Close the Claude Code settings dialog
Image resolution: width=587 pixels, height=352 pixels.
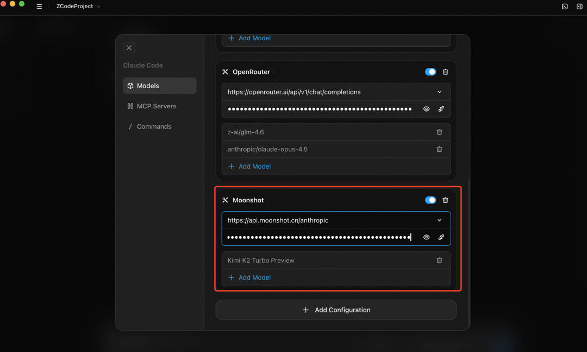coord(129,48)
